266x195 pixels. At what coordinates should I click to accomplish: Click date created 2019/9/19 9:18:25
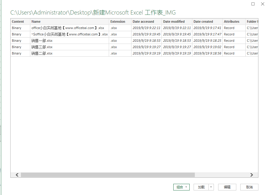pyautogui.click(x=207, y=41)
